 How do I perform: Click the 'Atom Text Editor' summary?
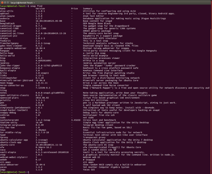click(x=94, y=16)
